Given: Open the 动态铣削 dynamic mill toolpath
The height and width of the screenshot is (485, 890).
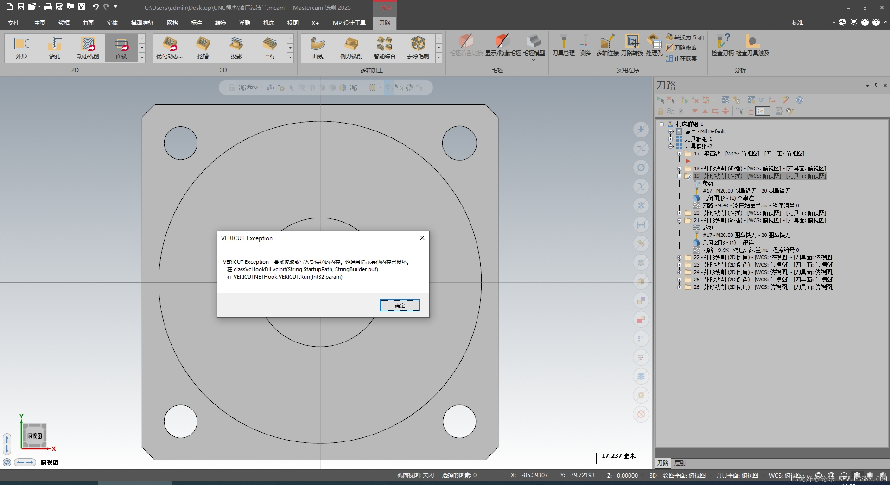Looking at the screenshot, I should [x=88, y=48].
